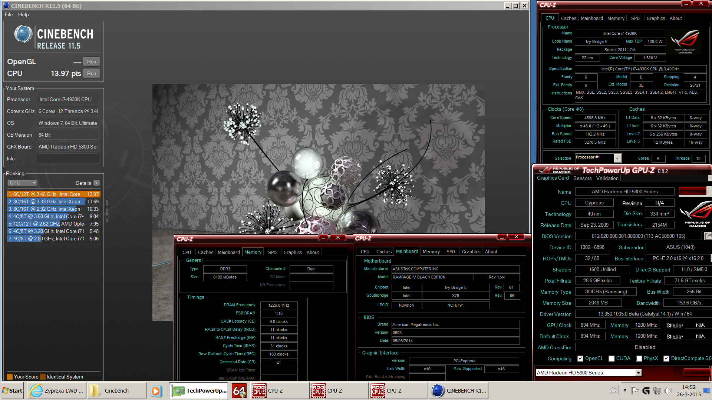712x400 pixels.
Task: Open the Processor #1 selection dropdown
Action: tap(598, 158)
